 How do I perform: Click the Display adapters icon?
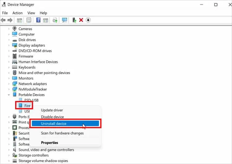tap(15, 45)
